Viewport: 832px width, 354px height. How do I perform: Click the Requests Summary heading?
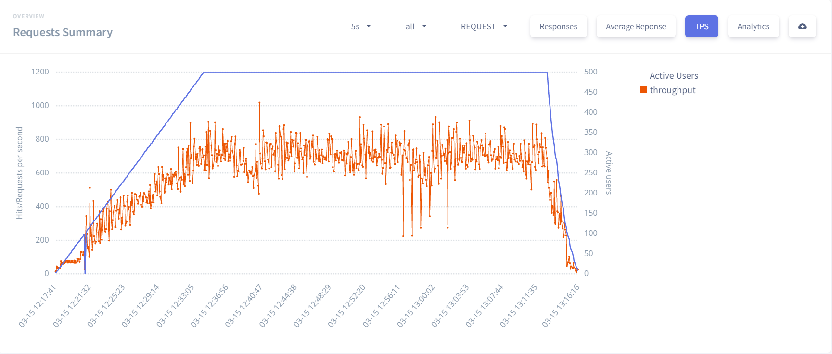[63, 32]
